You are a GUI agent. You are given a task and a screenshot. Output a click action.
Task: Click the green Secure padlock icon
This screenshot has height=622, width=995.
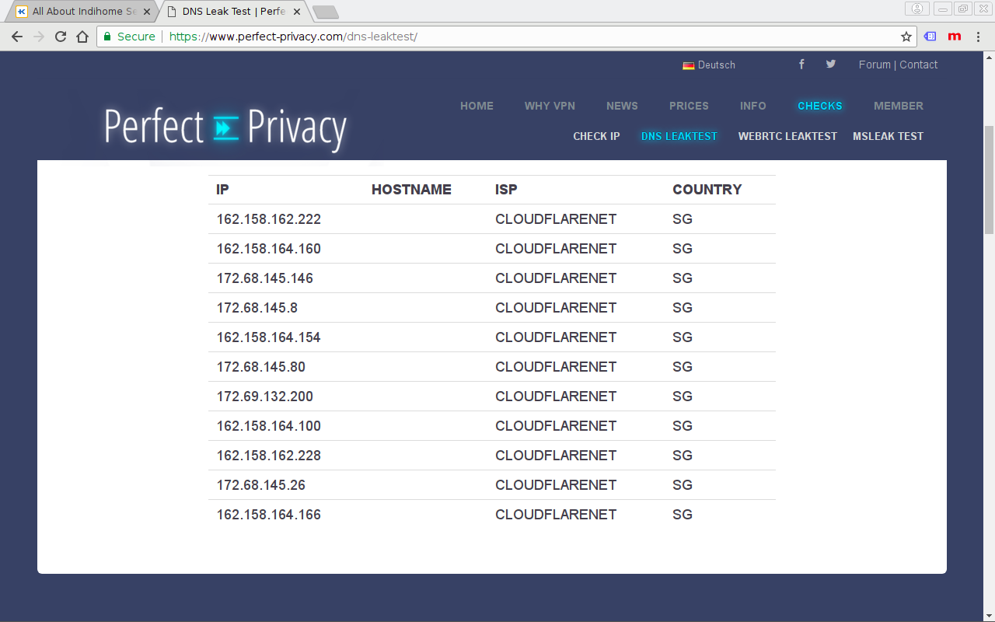[107, 37]
